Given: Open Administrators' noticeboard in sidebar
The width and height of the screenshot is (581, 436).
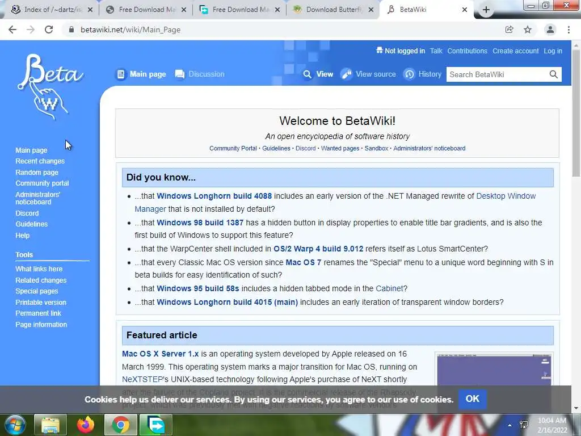Looking at the screenshot, I should click(38, 198).
